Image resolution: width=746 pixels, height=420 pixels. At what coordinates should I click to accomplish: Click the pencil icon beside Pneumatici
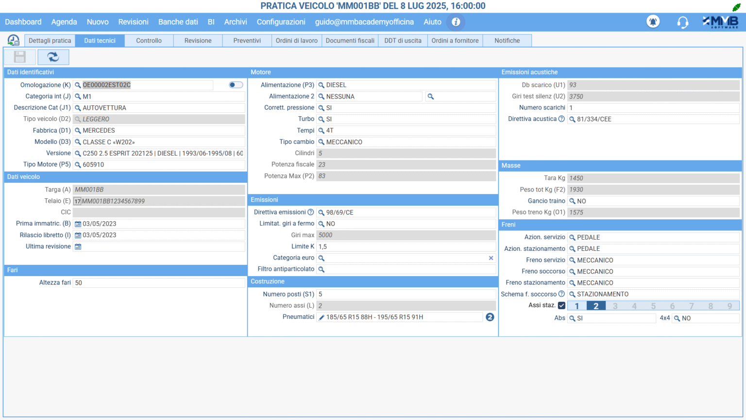321,317
